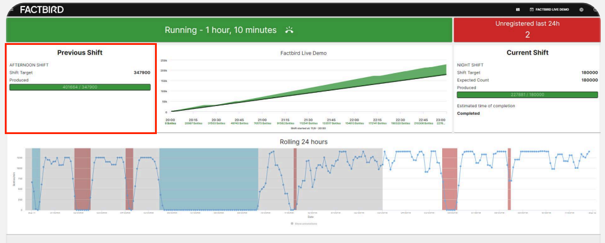Click the Previous Shift target value 347900
The width and height of the screenshot is (605, 243).
coord(142,72)
